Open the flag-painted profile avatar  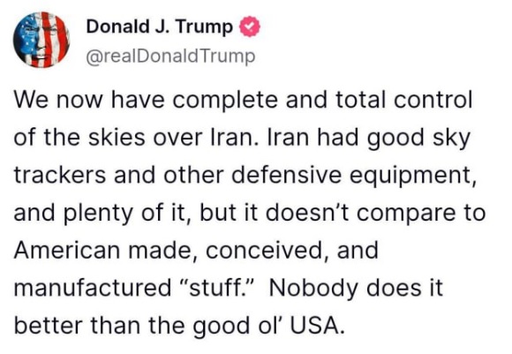pos(41,40)
